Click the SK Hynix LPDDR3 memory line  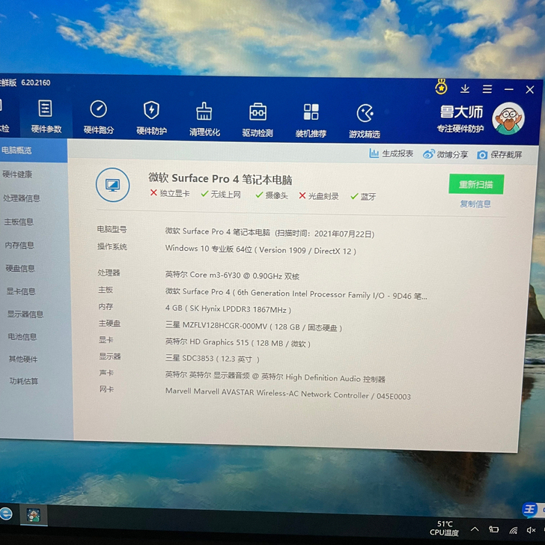click(x=228, y=308)
